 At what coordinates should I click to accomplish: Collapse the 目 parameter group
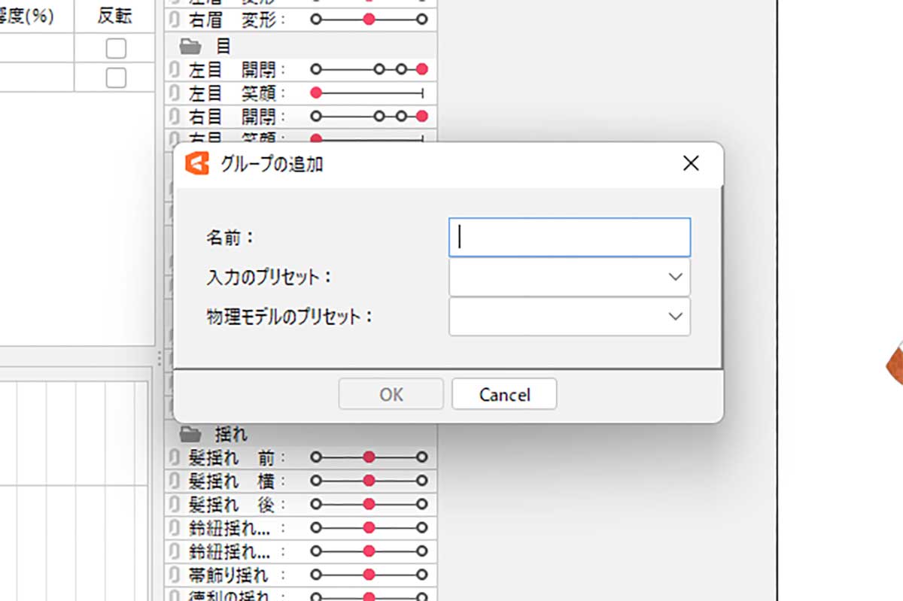191,47
